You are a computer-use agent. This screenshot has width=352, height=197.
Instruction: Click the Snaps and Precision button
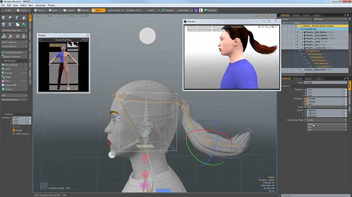(14, 53)
